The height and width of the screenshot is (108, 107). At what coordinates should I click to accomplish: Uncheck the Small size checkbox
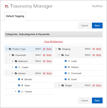(x=69, y=79)
